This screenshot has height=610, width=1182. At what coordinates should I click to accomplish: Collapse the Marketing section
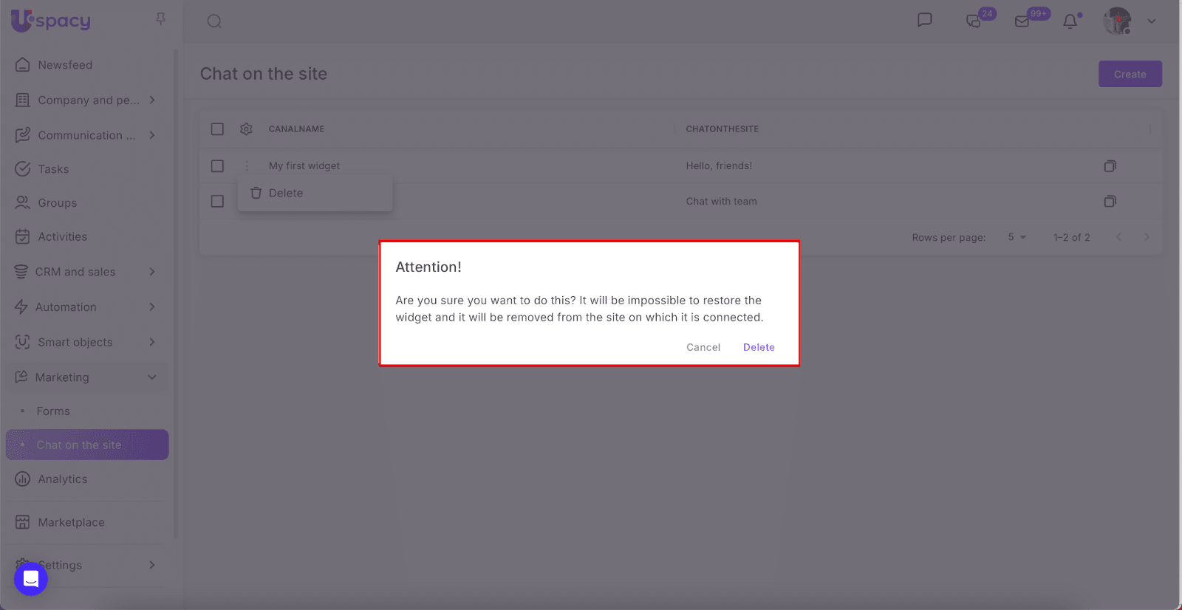[x=152, y=377]
